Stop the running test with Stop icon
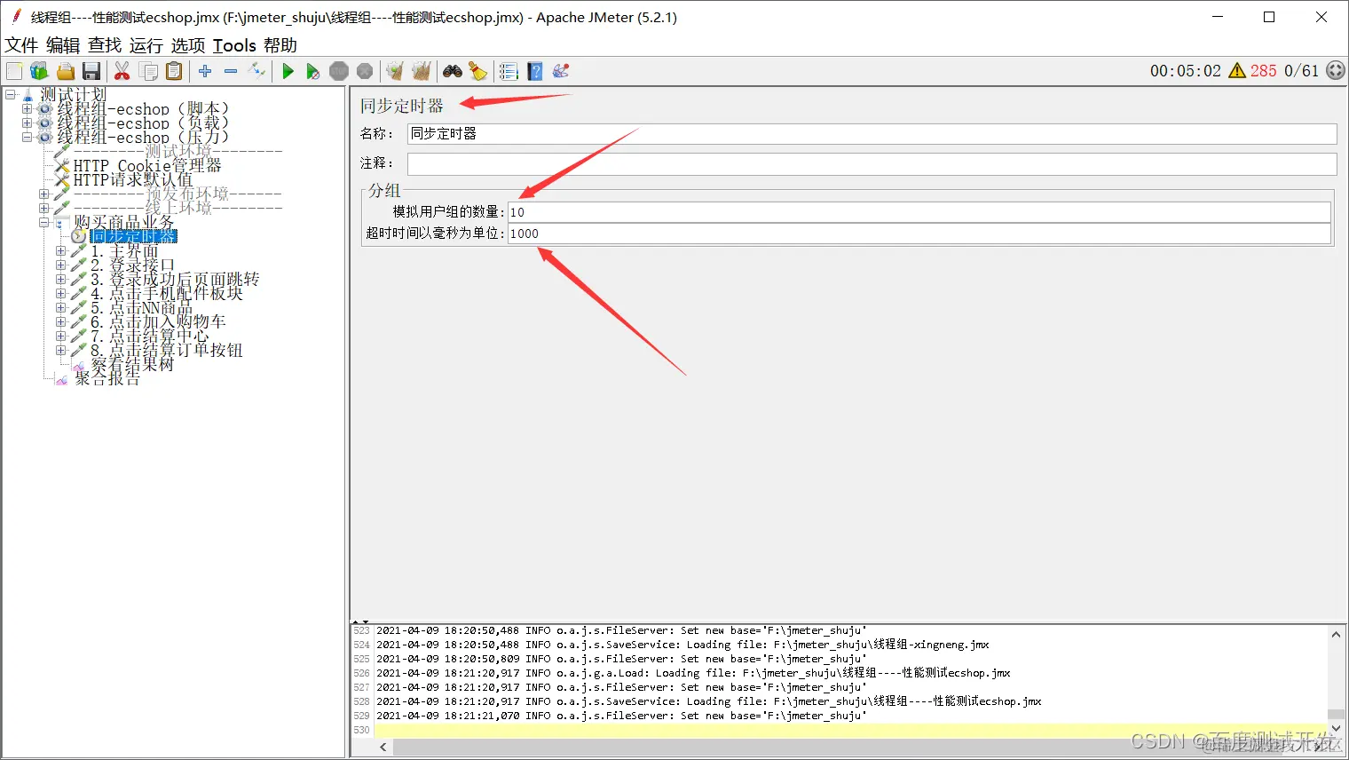The image size is (1349, 760). coord(339,71)
